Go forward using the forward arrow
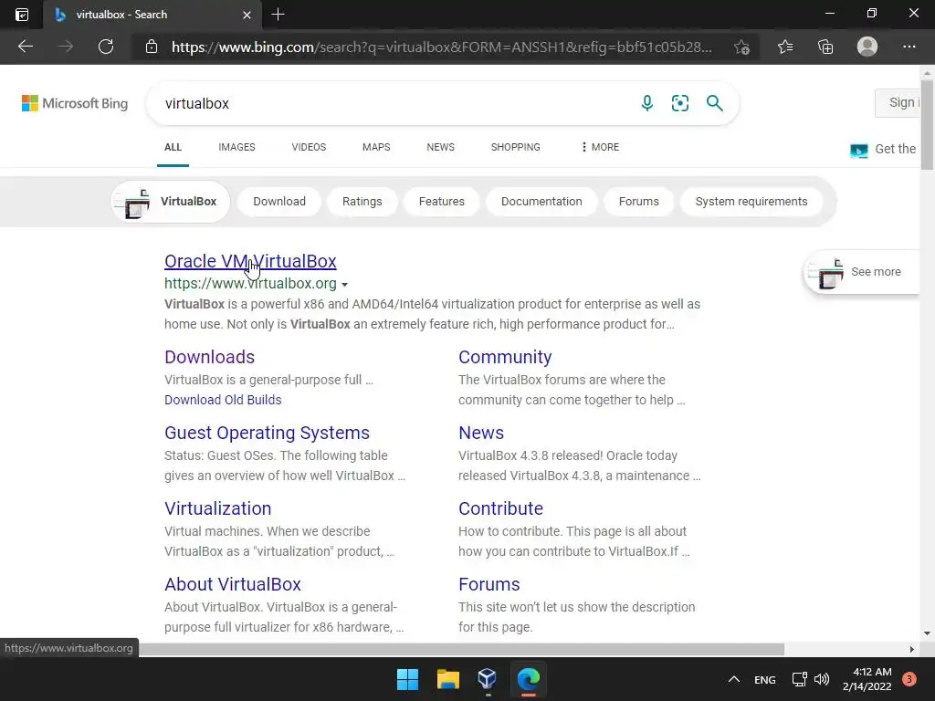935x701 pixels. tap(66, 47)
